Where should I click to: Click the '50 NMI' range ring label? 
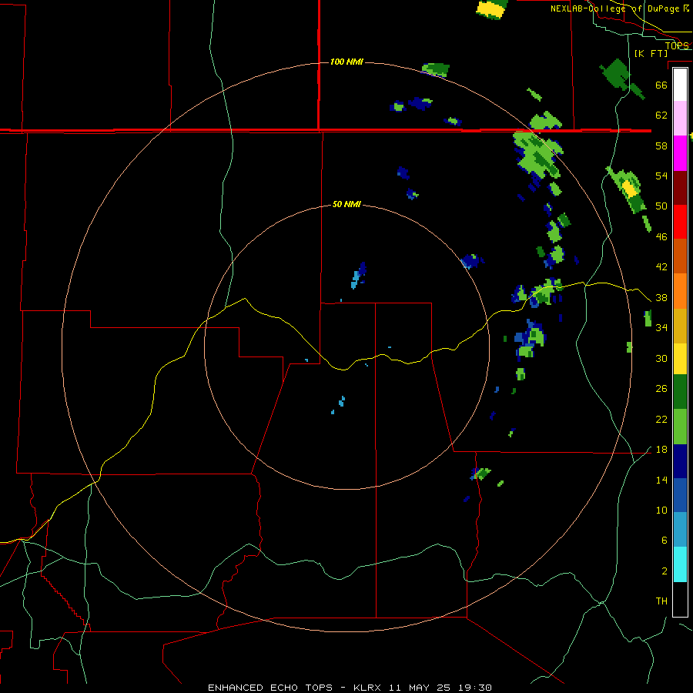(x=346, y=204)
